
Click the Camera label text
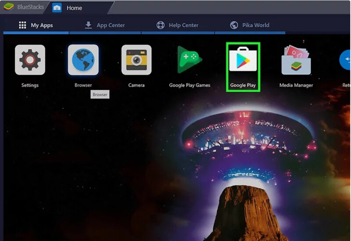click(x=136, y=85)
